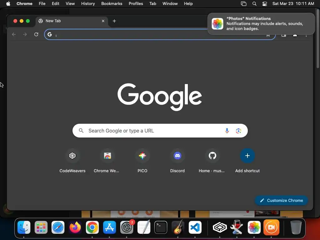Open the Wine tools app in Dock

(237, 227)
